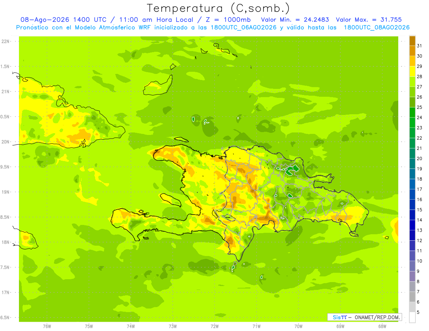
Task: Click the '76W' longitude label
Action: click(47, 326)
